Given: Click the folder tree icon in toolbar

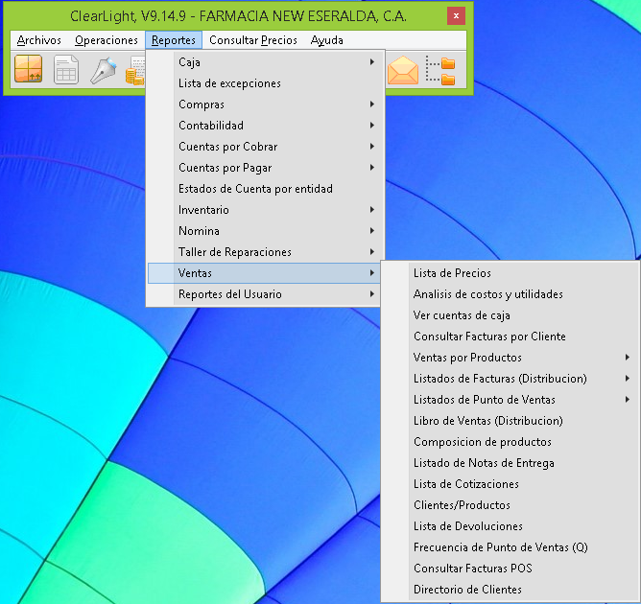Looking at the screenshot, I should point(441,71).
